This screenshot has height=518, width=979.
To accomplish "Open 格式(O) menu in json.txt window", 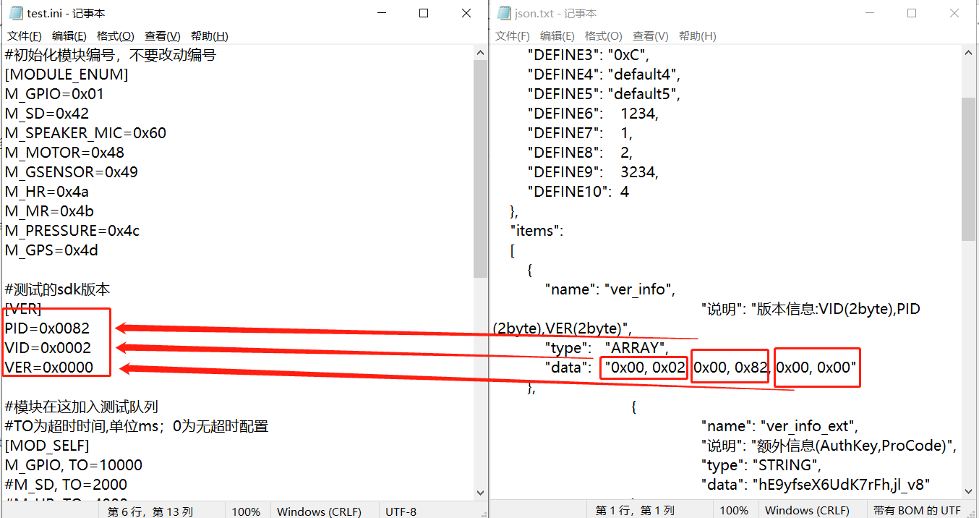I will [x=604, y=36].
